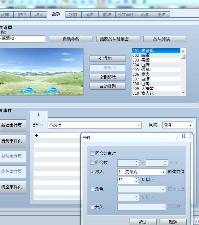Click the right slime in battle preview

[52, 90]
